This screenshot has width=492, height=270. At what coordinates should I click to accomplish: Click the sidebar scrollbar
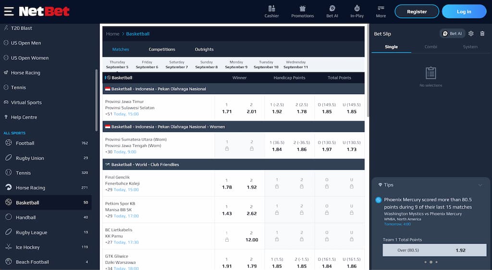(96, 100)
